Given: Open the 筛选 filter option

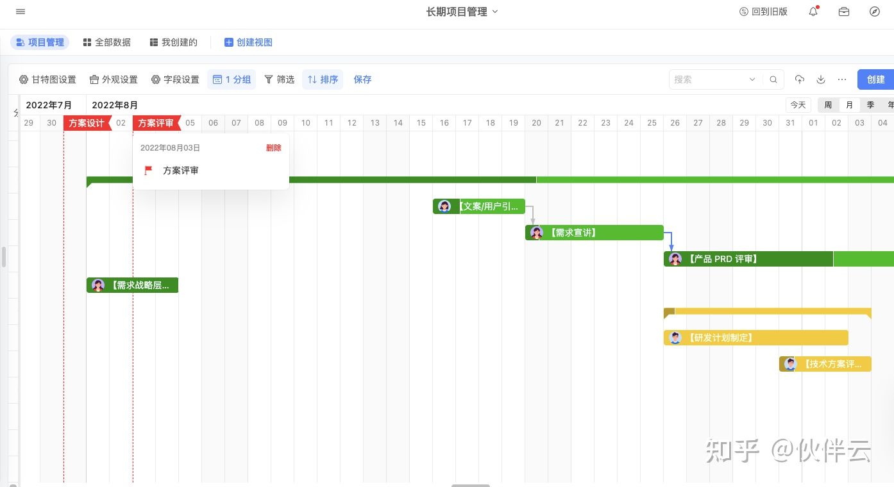Looking at the screenshot, I should [x=279, y=79].
